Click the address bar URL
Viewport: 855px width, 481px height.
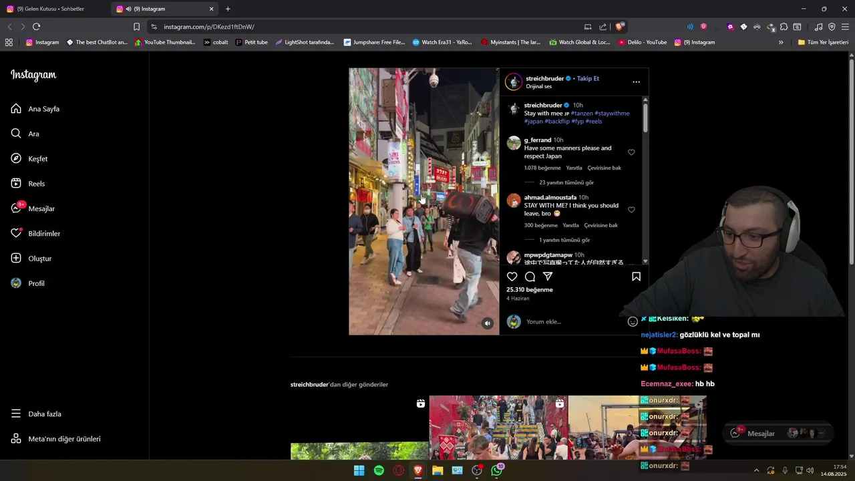tap(209, 27)
